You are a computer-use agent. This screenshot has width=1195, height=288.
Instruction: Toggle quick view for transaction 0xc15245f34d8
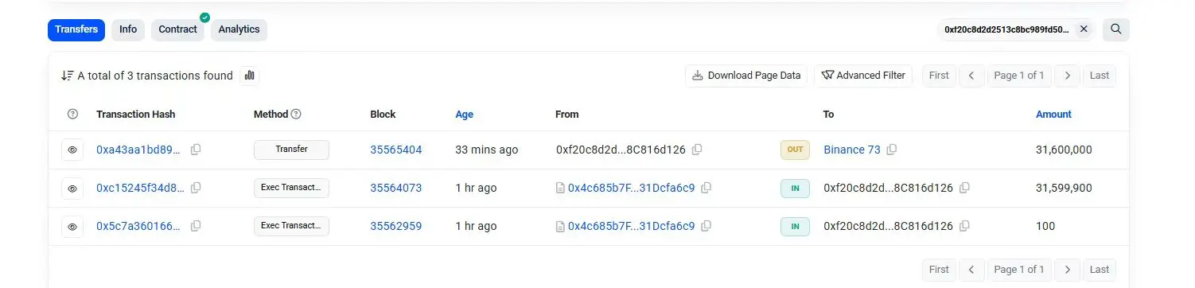click(x=72, y=189)
